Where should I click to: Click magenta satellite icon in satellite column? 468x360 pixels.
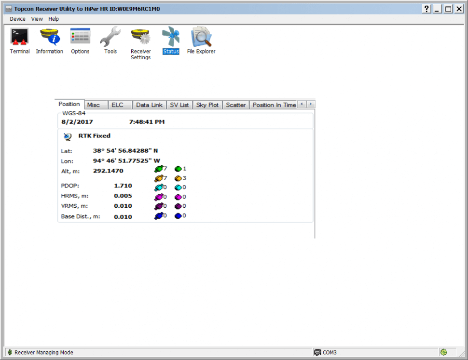pos(159,197)
